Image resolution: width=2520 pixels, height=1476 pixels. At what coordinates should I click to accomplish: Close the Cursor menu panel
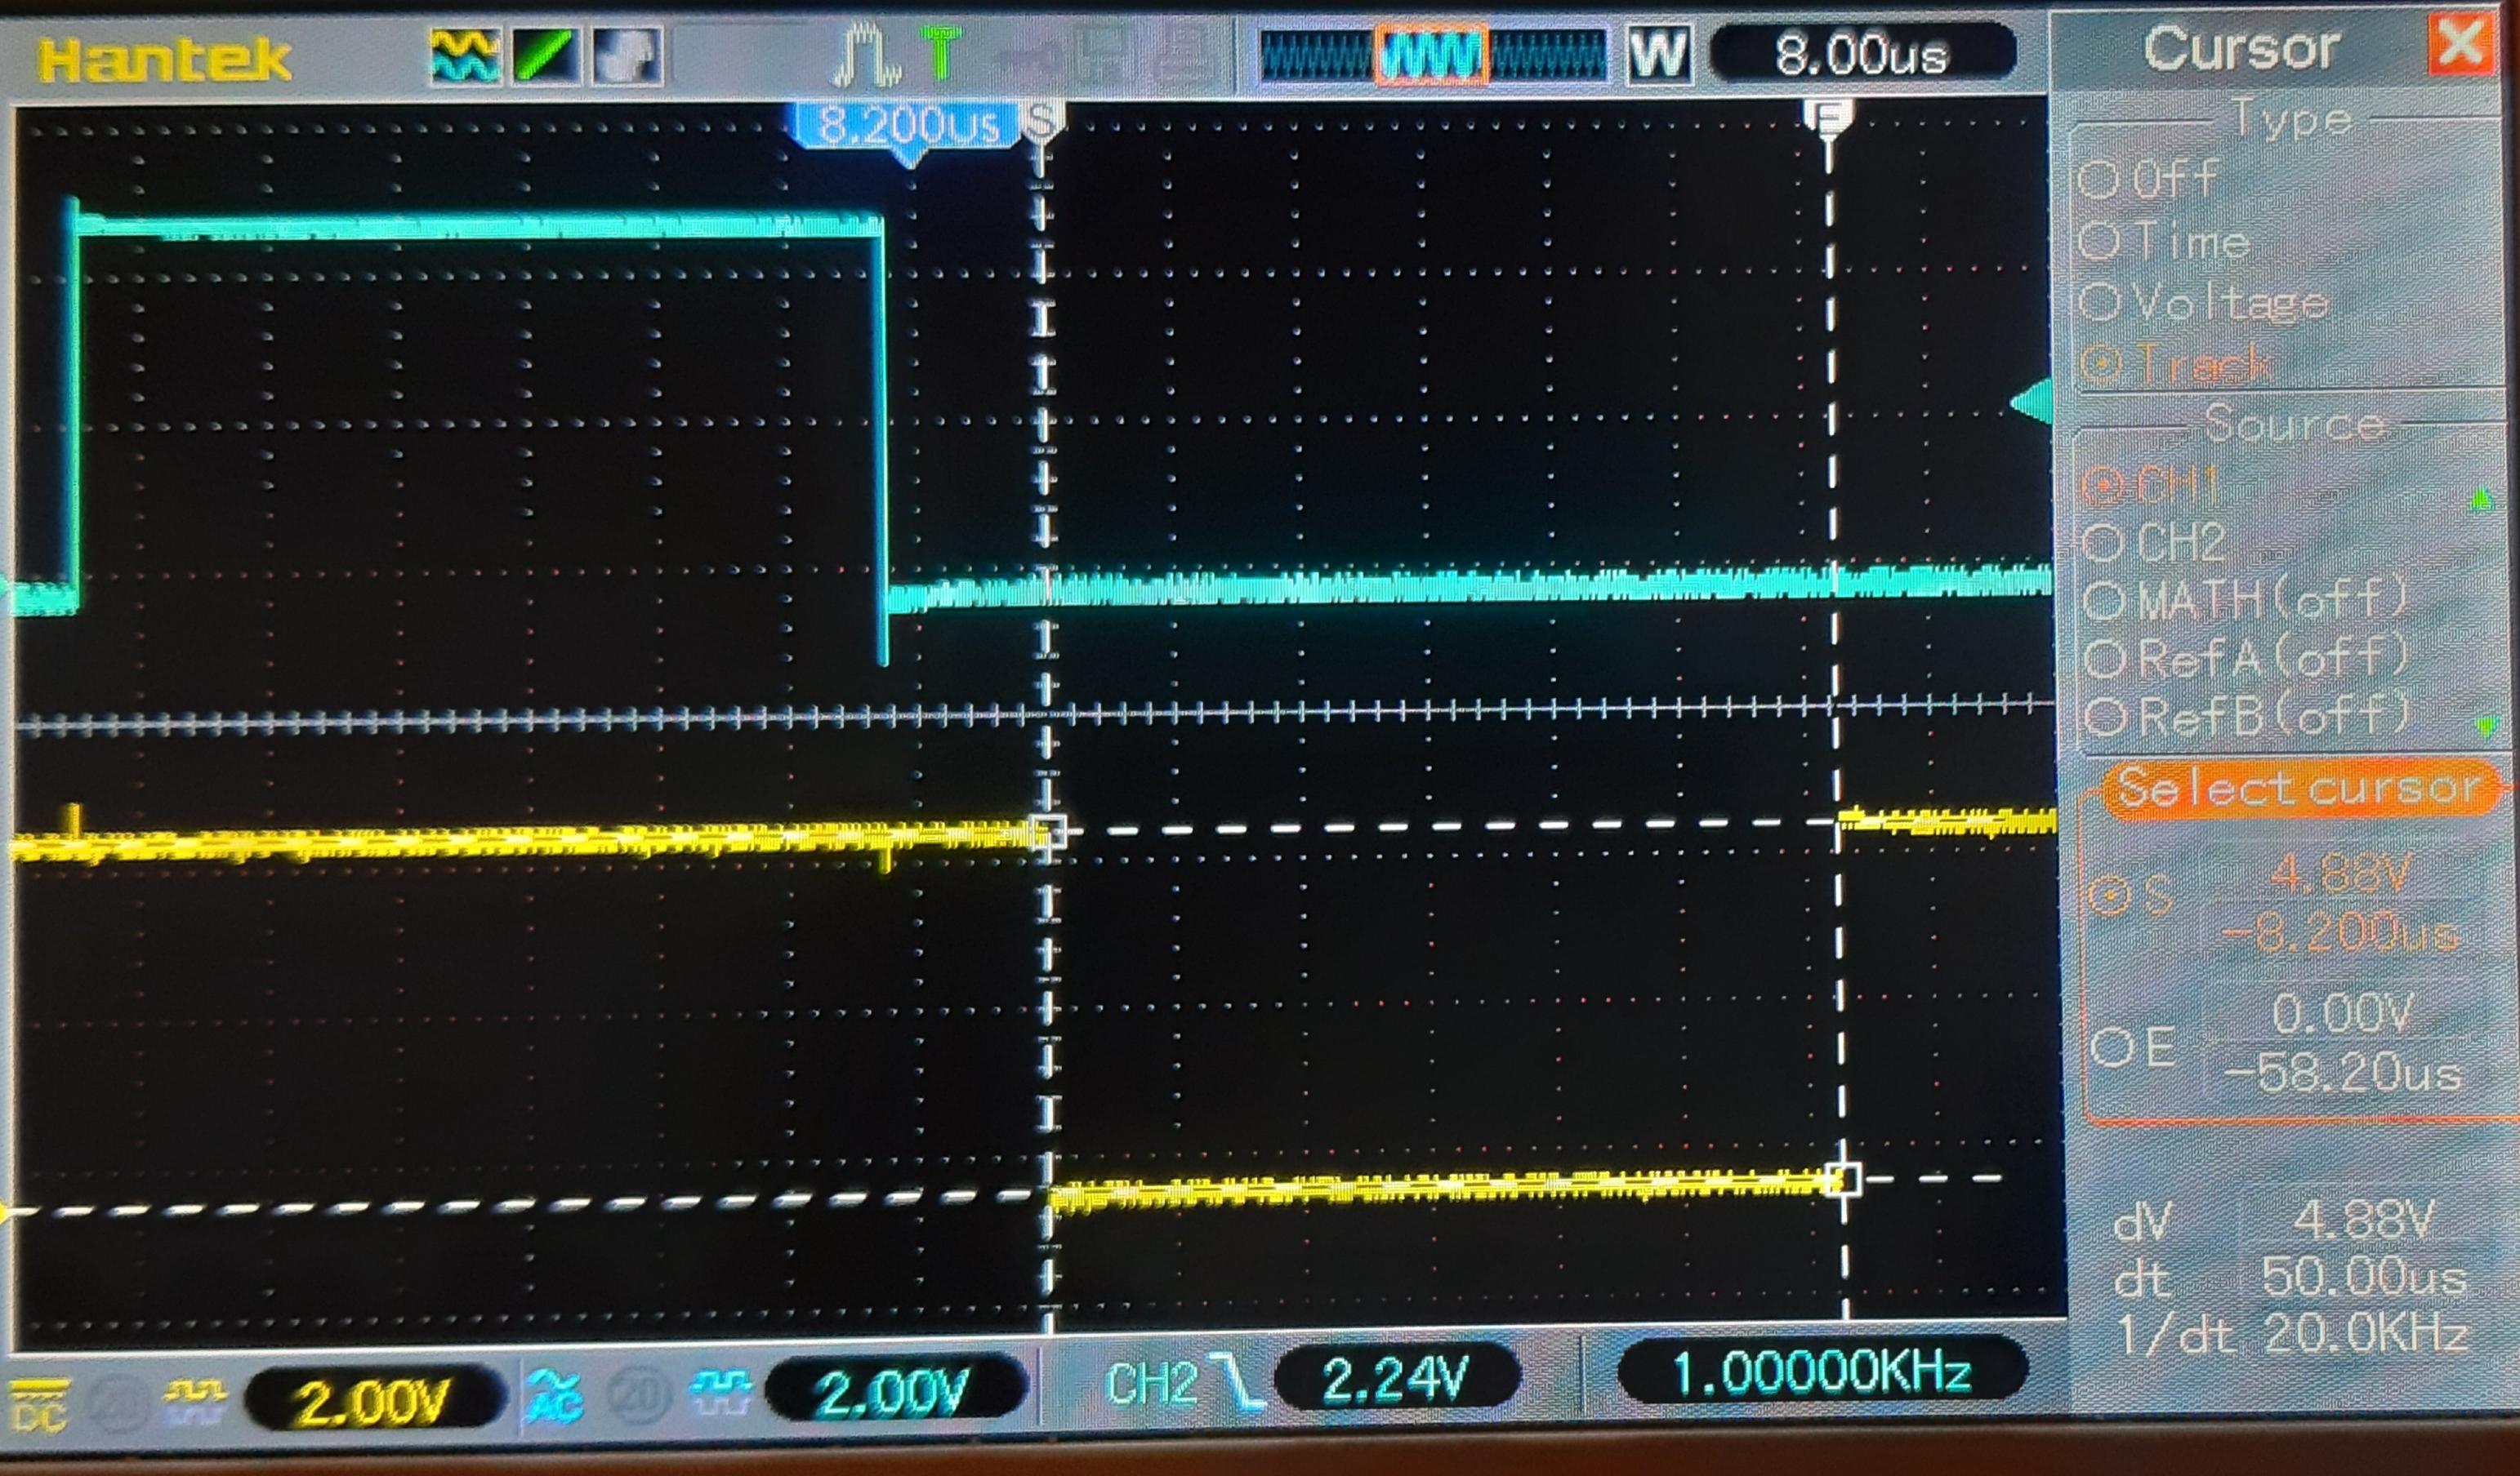pos(2460,45)
